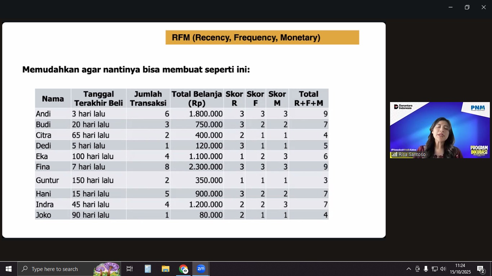
Task: Open Google Chrome from the taskbar
Action: [183, 269]
